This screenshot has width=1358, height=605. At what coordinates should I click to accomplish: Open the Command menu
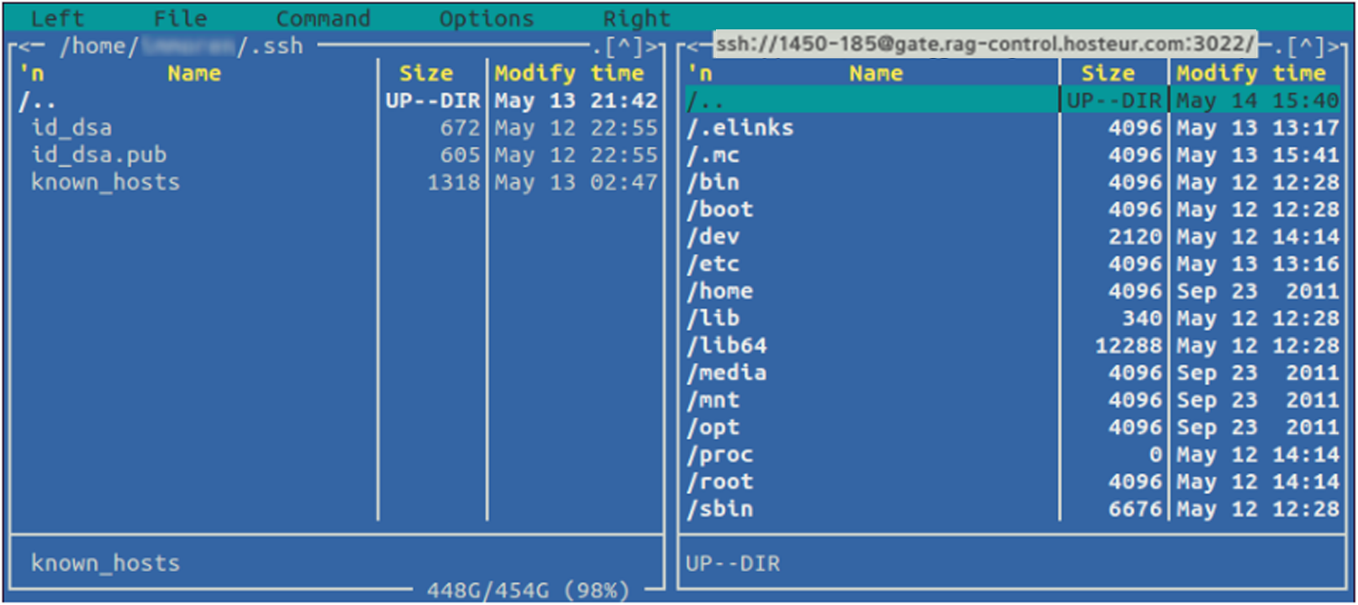[x=323, y=18]
